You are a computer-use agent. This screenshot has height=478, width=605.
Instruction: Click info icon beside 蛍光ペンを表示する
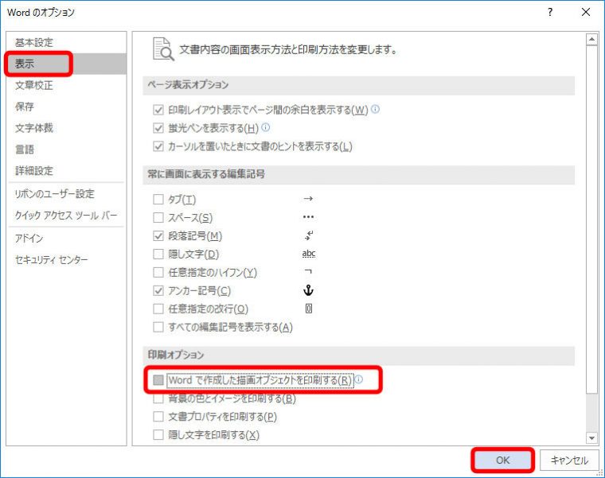[x=265, y=127]
